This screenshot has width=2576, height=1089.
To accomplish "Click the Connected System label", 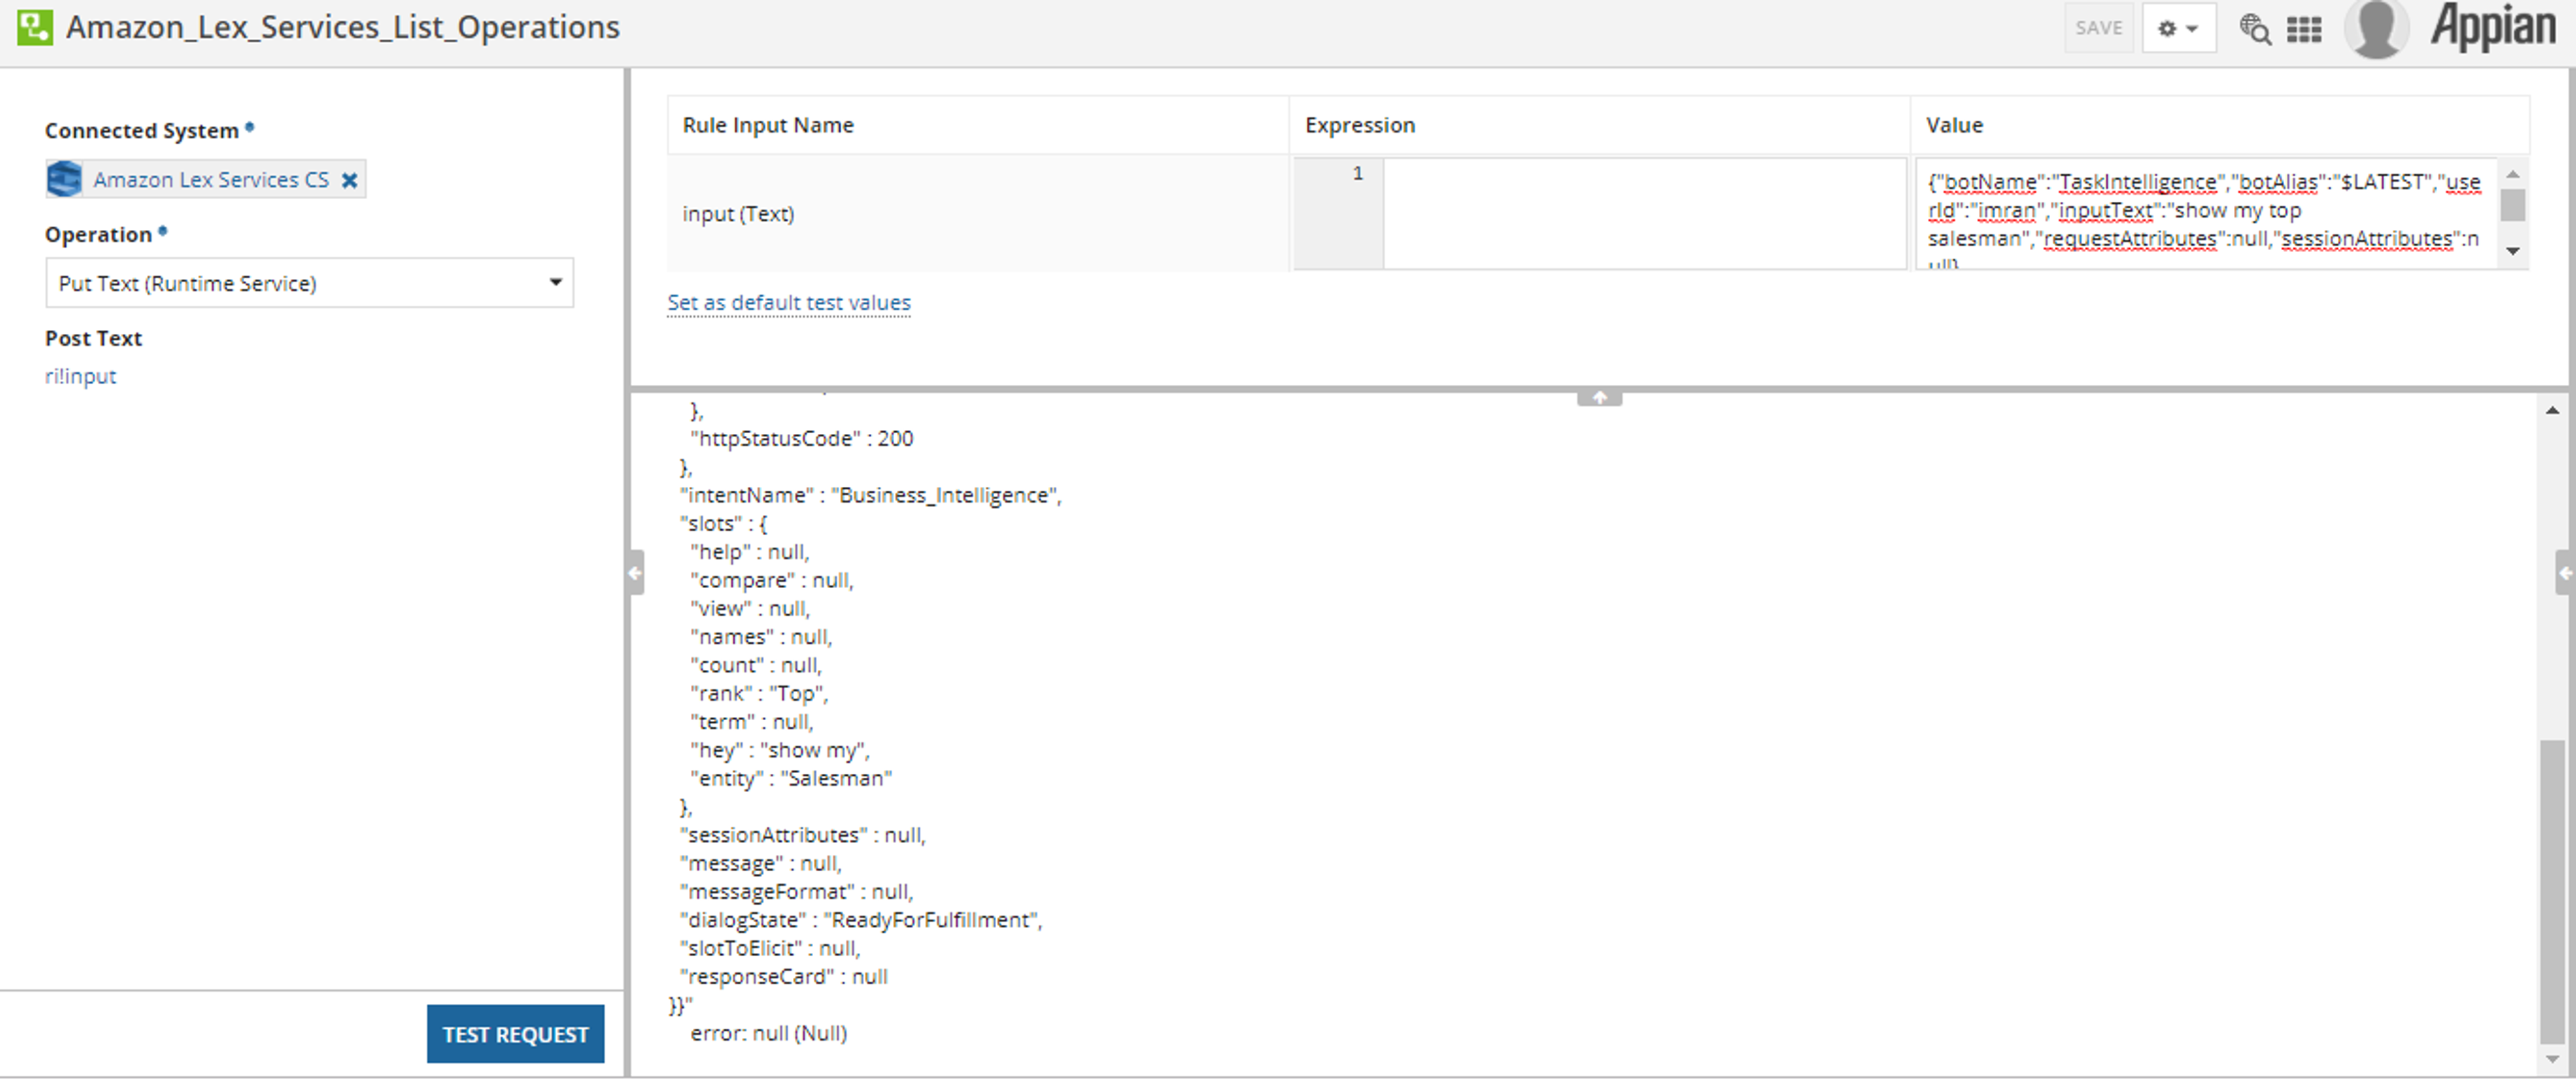I will click(x=142, y=131).
